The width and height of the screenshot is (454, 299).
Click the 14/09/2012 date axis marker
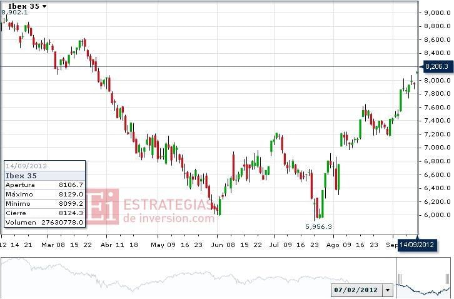[417, 245]
